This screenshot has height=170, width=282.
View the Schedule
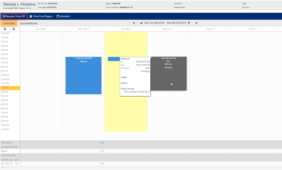[x=63, y=16]
